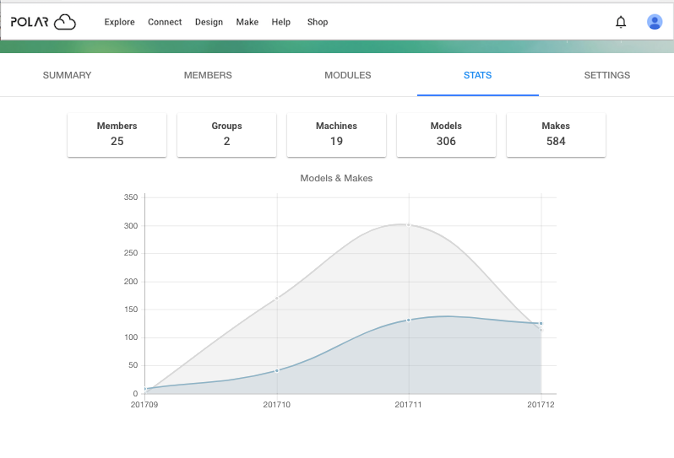This screenshot has width=674, height=458.
Task: Click the 150 y-axis label
Action: [131, 309]
